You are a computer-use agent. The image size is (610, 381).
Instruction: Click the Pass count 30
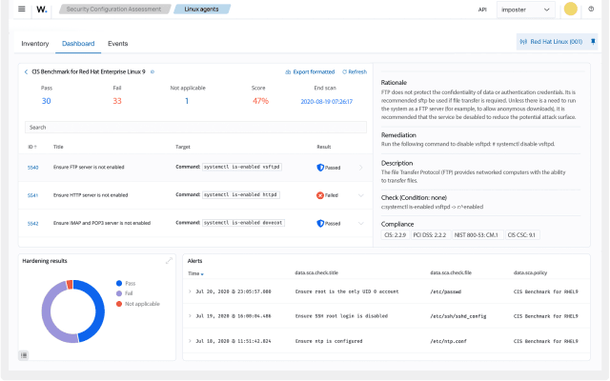(47, 101)
